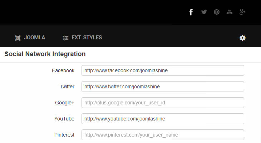Click the YouTube field label
The image size is (261, 143).
tap(64, 119)
